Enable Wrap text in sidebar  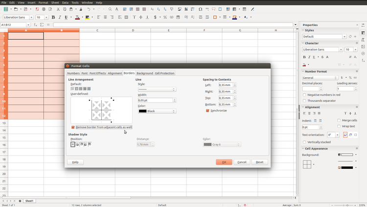[340, 126]
